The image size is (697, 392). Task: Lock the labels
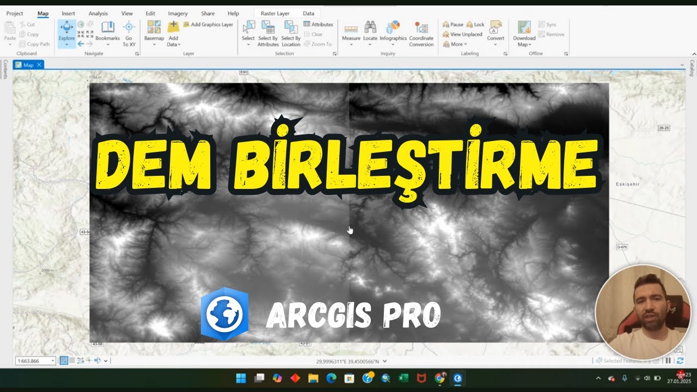[x=475, y=24]
